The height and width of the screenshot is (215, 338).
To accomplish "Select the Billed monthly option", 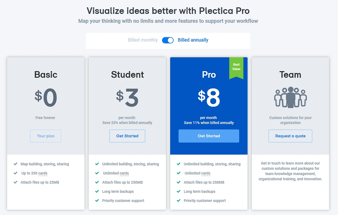I will pyautogui.click(x=143, y=40).
